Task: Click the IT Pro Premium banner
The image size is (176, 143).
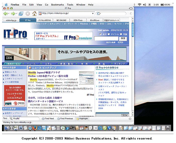Action: (64, 36)
